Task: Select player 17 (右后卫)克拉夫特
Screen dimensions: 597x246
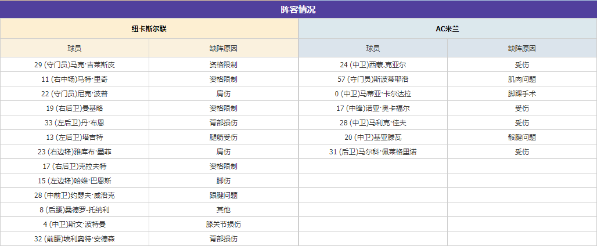Action: point(74,166)
